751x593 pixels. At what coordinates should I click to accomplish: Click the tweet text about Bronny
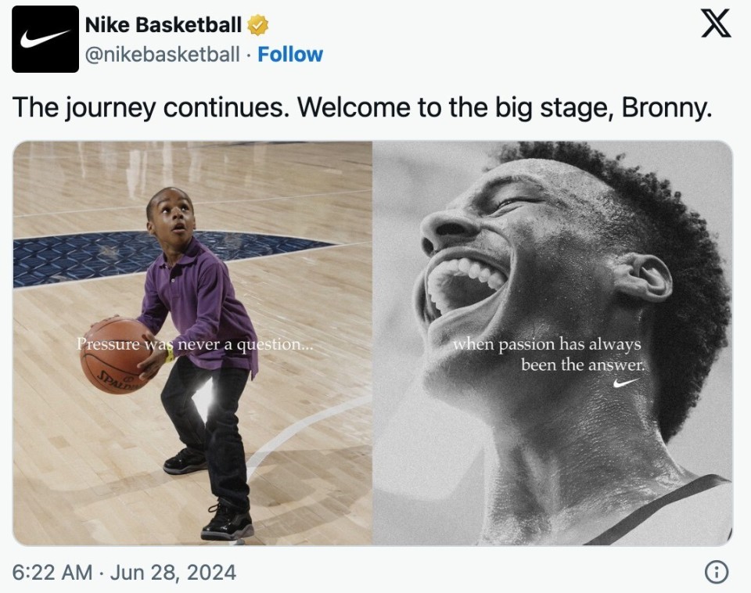point(362,107)
